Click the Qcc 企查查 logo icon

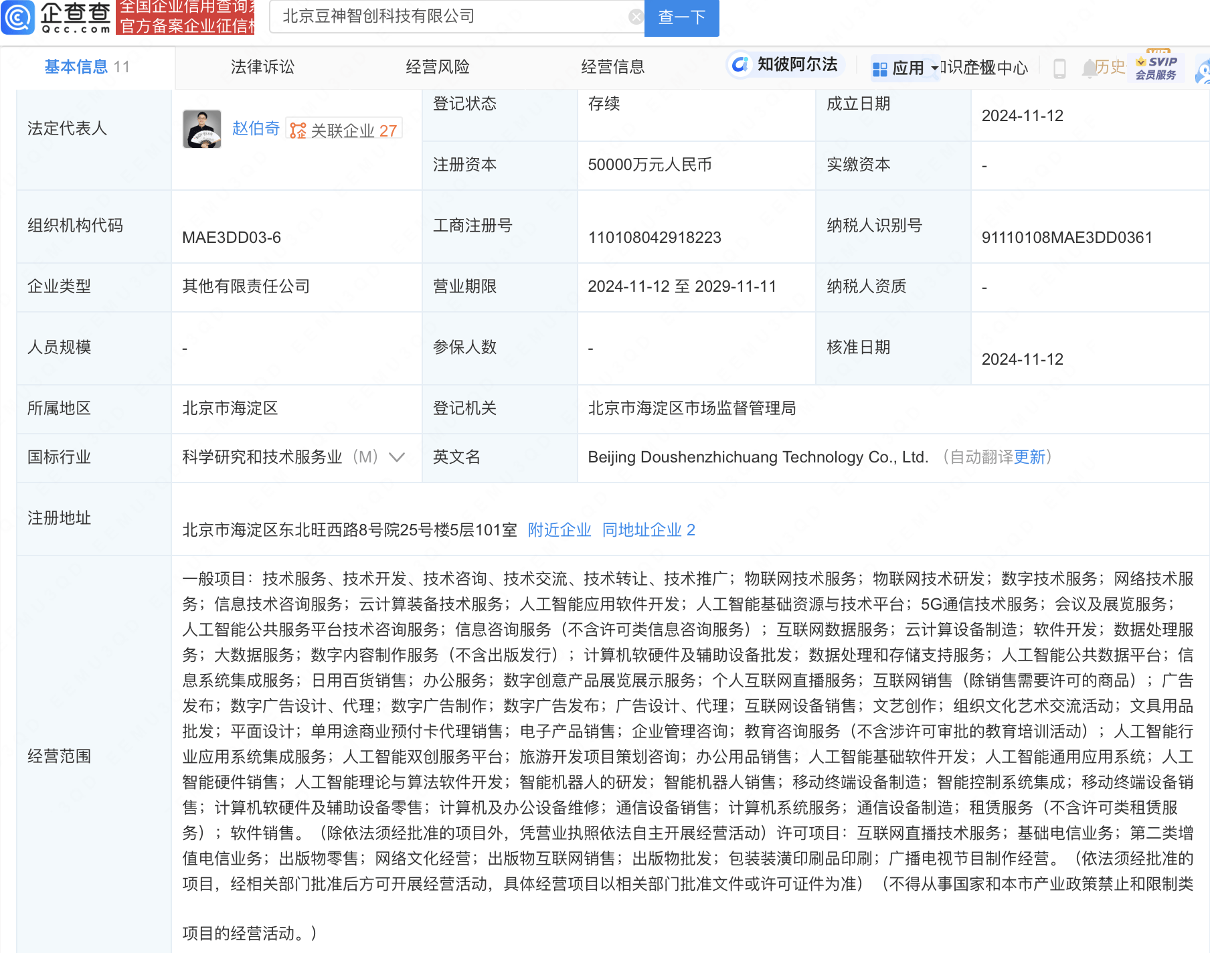17,17
